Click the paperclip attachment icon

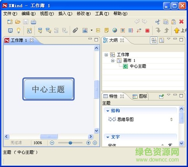(x=75, y=31)
